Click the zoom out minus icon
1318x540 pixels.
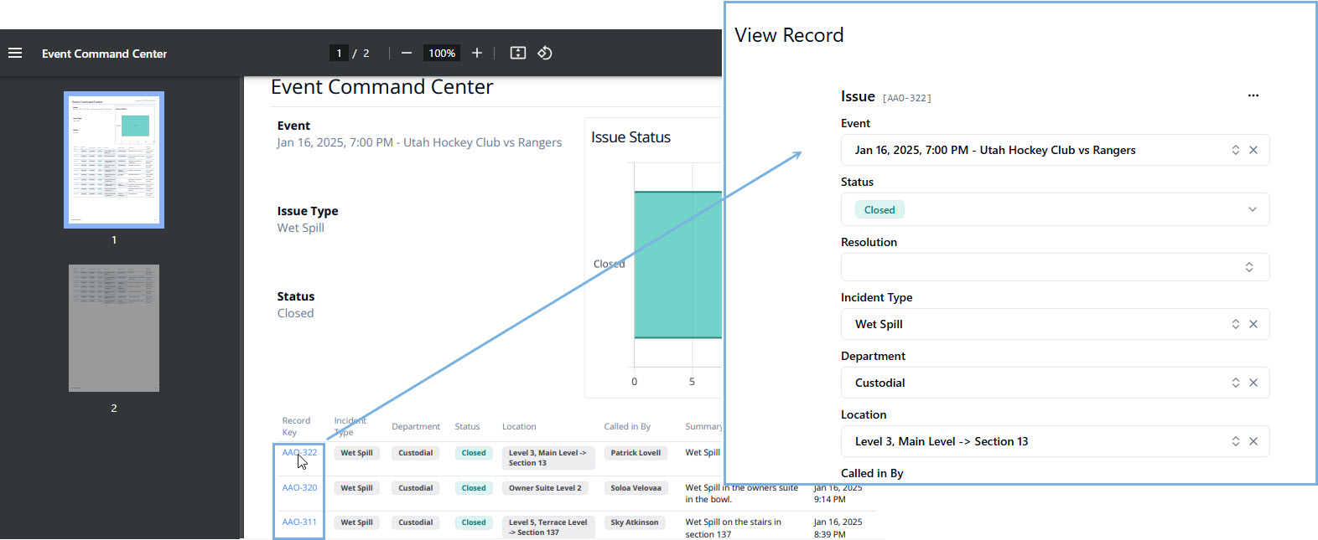407,53
